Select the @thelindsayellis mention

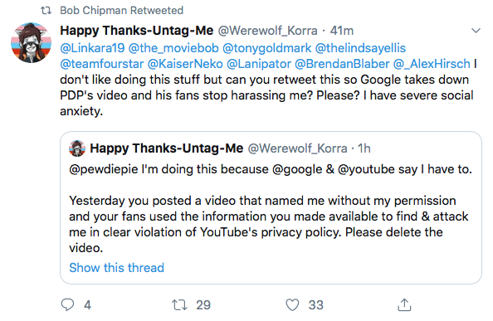[360, 48]
